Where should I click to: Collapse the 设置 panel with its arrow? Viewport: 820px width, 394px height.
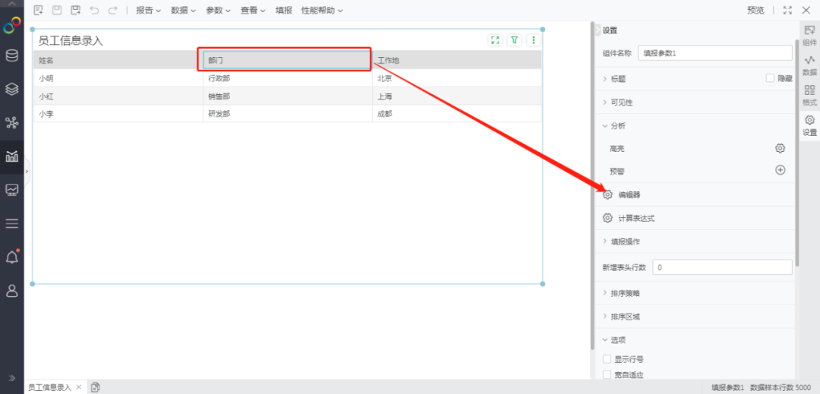(598, 30)
